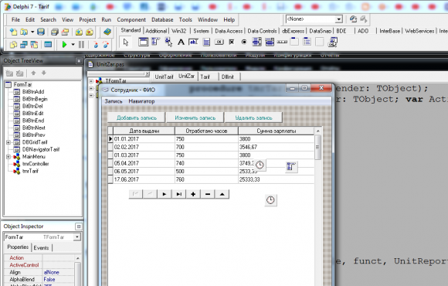Click the grid's vertical scrollbar thumb

click(x=317, y=148)
